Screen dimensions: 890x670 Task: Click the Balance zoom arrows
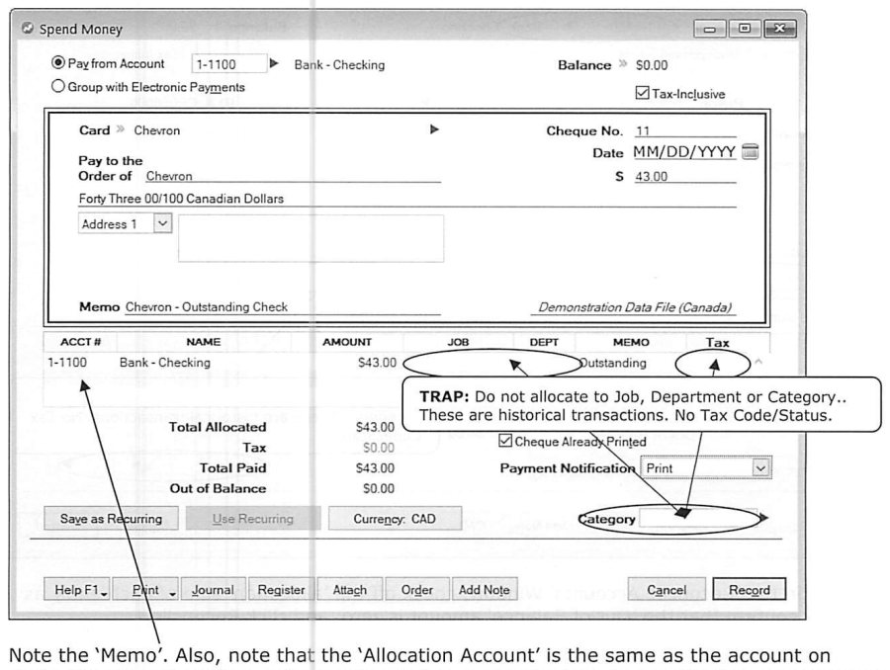pos(623,63)
